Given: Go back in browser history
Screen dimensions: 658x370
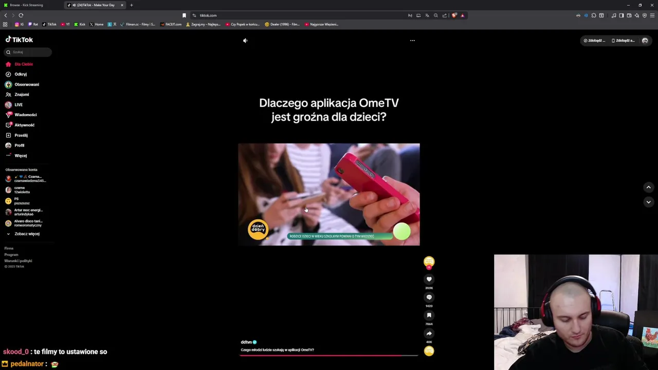Looking at the screenshot, I should pos(6,15).
